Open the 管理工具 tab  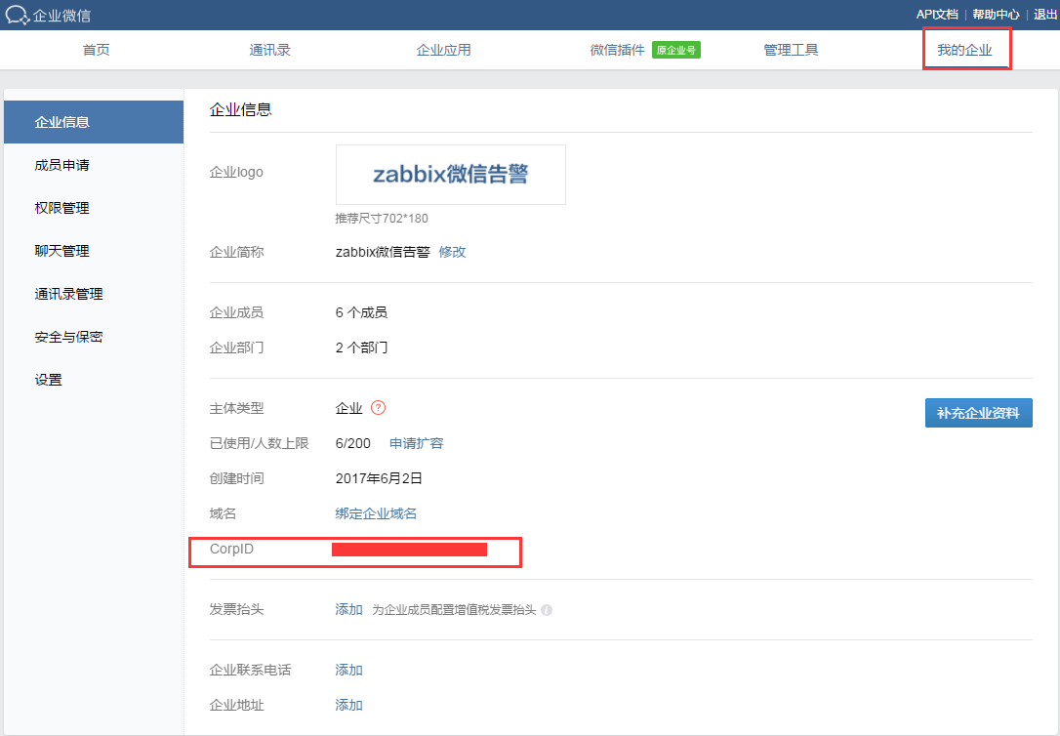pyautogui.click(x=791, y=50)
